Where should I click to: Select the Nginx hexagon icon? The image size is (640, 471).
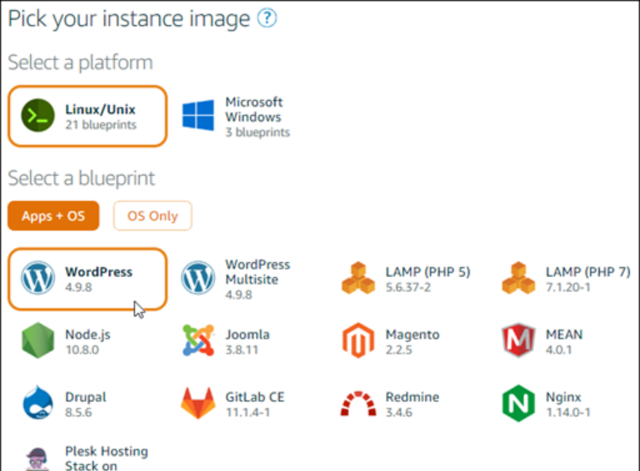518,403
